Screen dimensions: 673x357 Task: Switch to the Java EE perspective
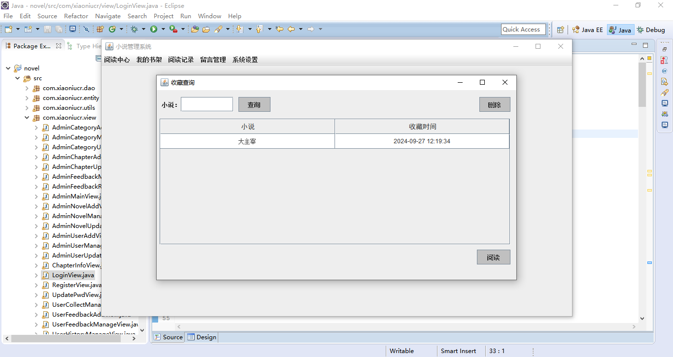coord(587,30)
